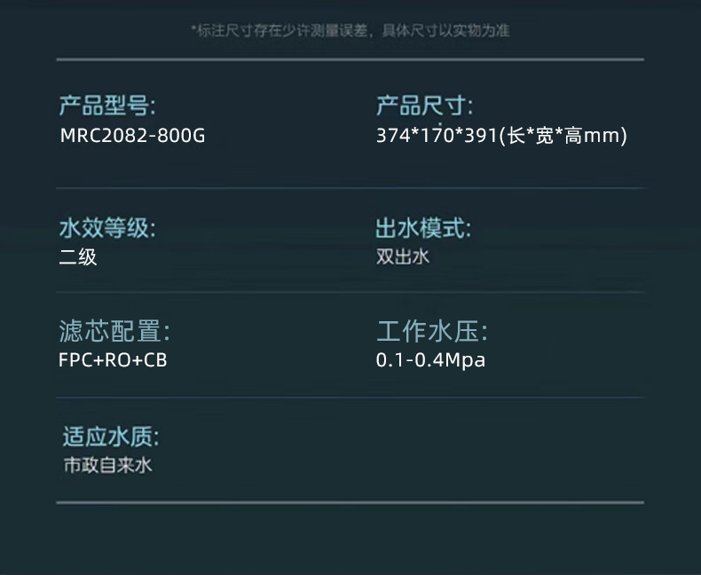701x575 pixels.
Task: Select the 市政自来水 value text
Action: tap(107, 466)
